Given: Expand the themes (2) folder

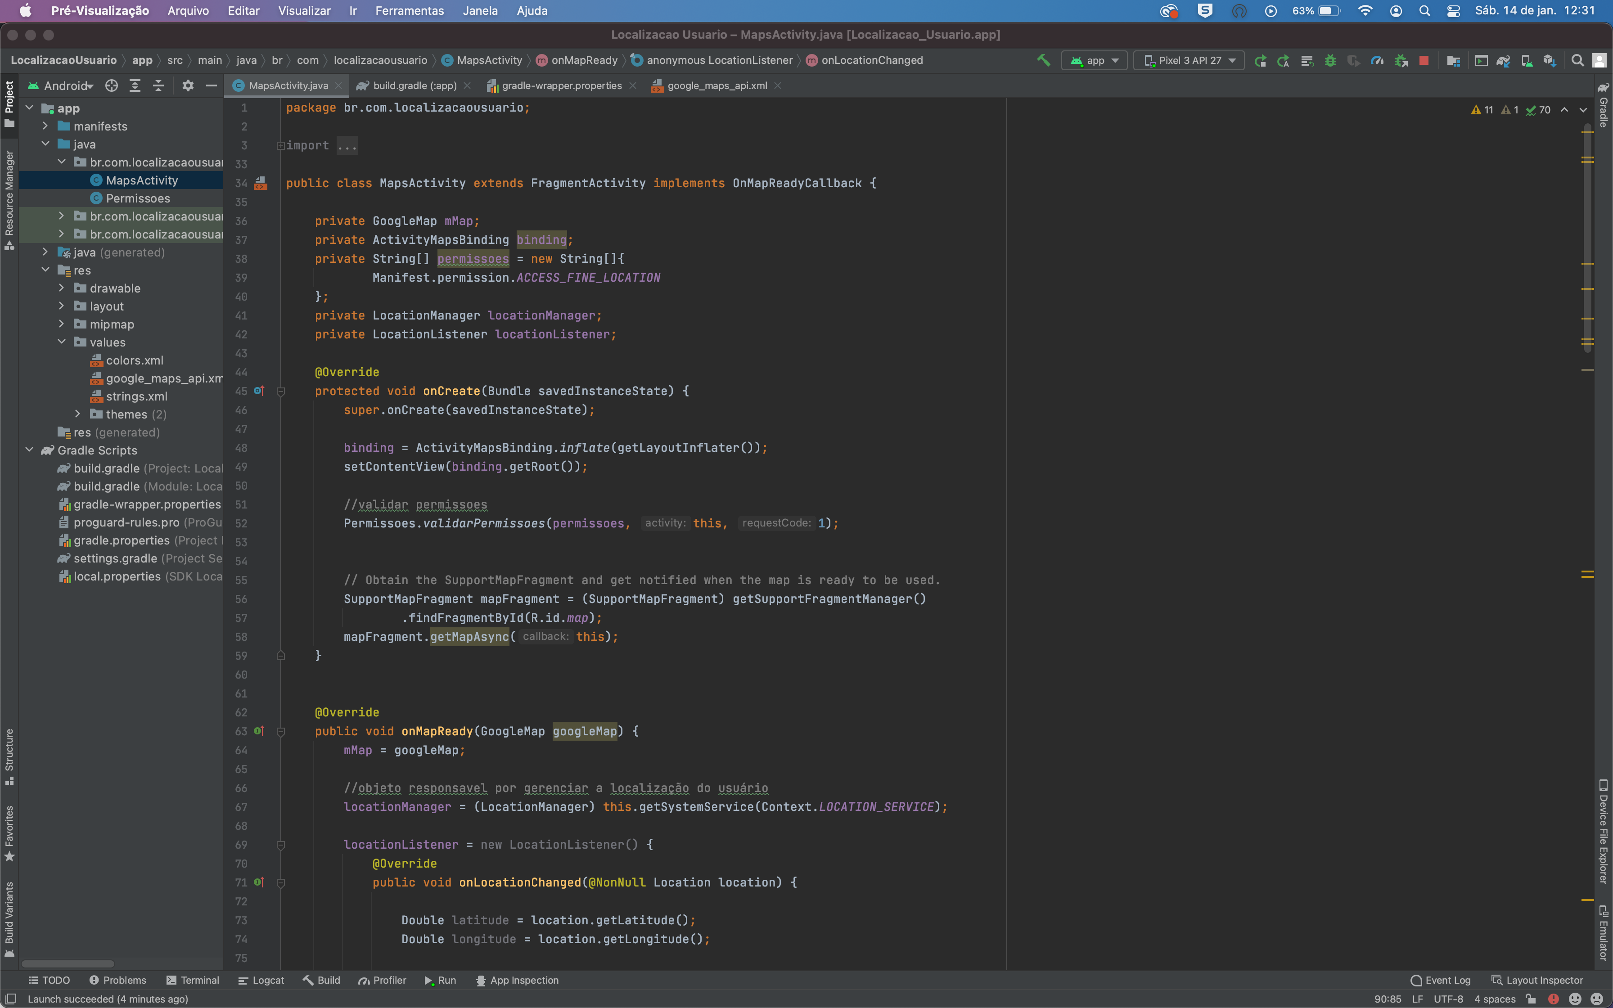Looking at the screenshot, I should pos(77,414).
